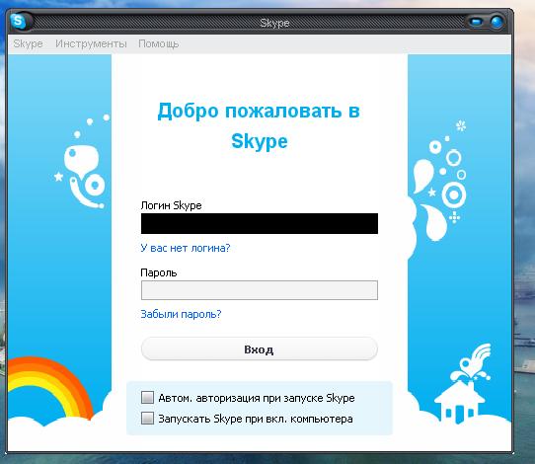Click the Skype title bar text
Screen dimensions: 535x464
point(274,23)
